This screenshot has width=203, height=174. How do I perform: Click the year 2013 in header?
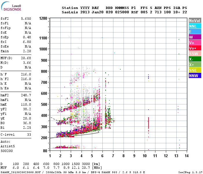point(85,12)
